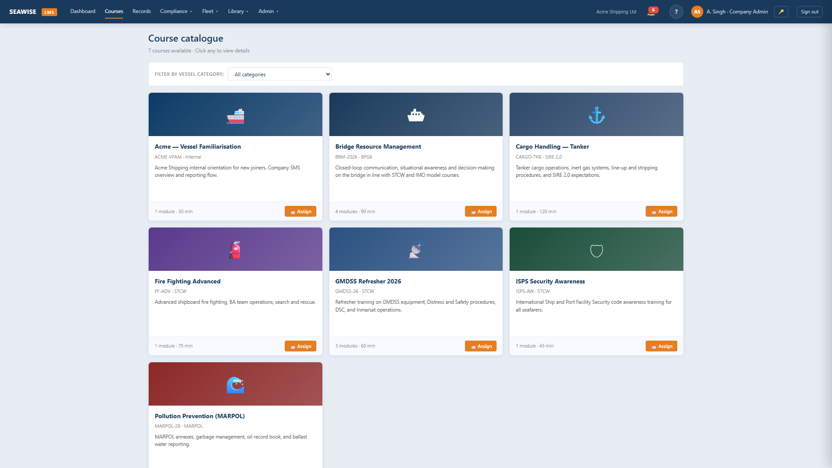Viewport: 832px width, 468px height.
Task: Expand the Compliance menu
Action: [x=176, y=11]
